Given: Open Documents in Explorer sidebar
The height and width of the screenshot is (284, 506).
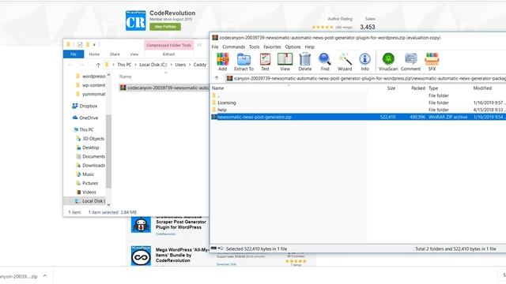Looking at the screenshot, I should point(90,156).
